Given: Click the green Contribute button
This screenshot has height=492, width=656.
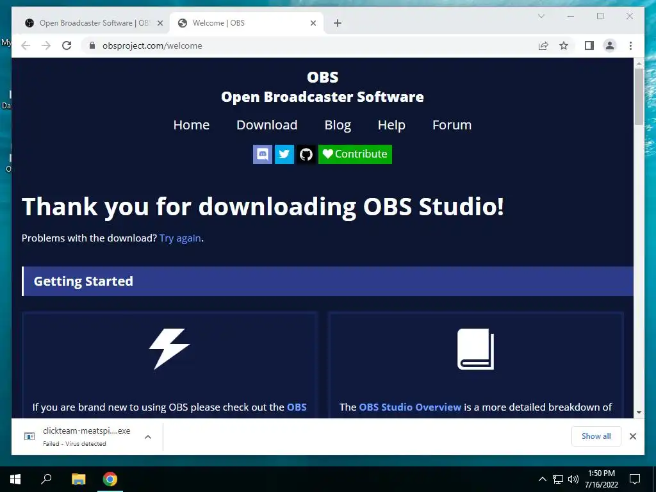Looking at the screenshot, I should coord(355,154).
